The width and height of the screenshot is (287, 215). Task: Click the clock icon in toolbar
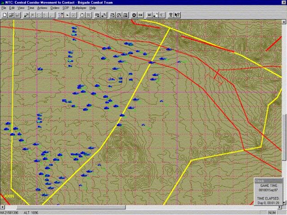pos(82,15)
